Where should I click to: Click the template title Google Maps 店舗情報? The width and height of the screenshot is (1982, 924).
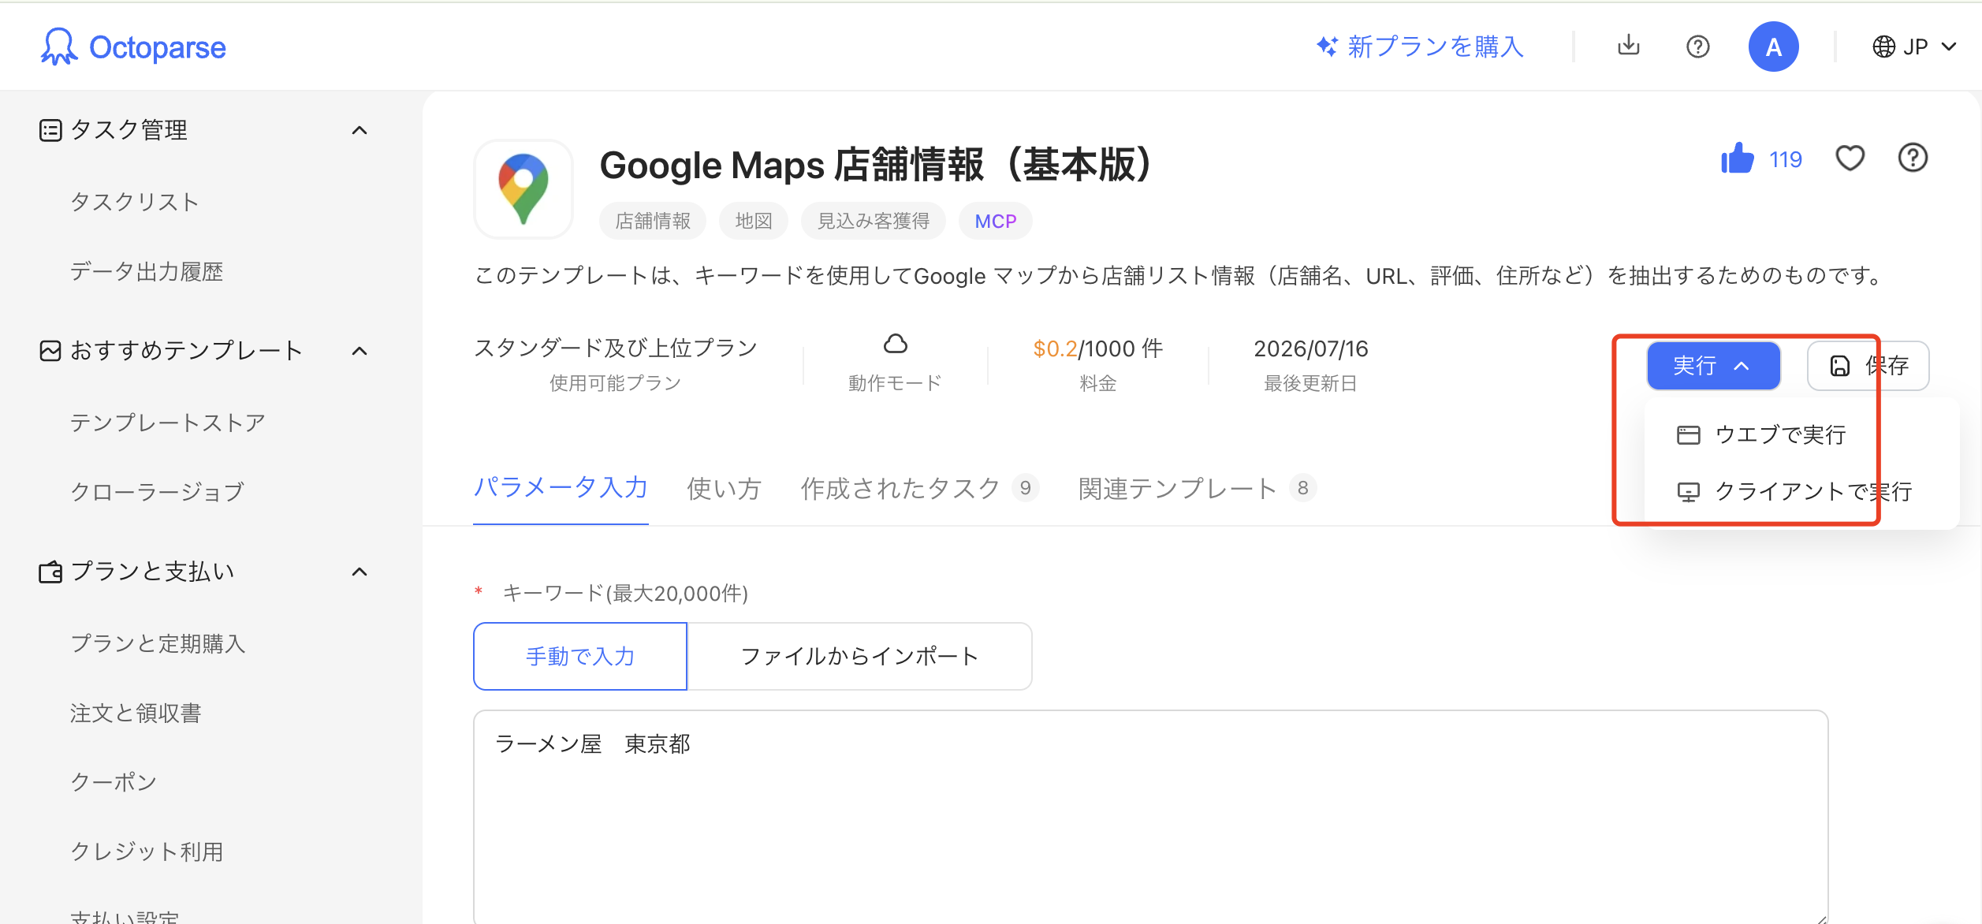click(877, 165)
